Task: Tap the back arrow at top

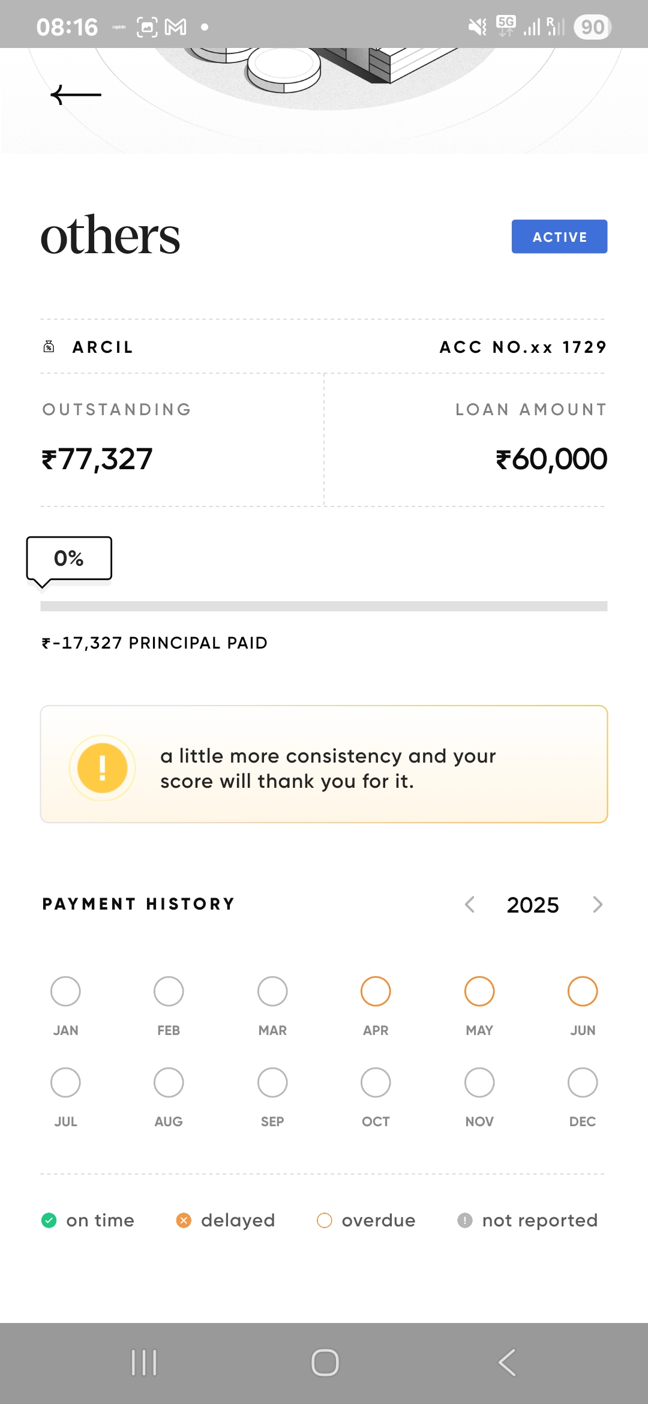Action: (76, 95)
